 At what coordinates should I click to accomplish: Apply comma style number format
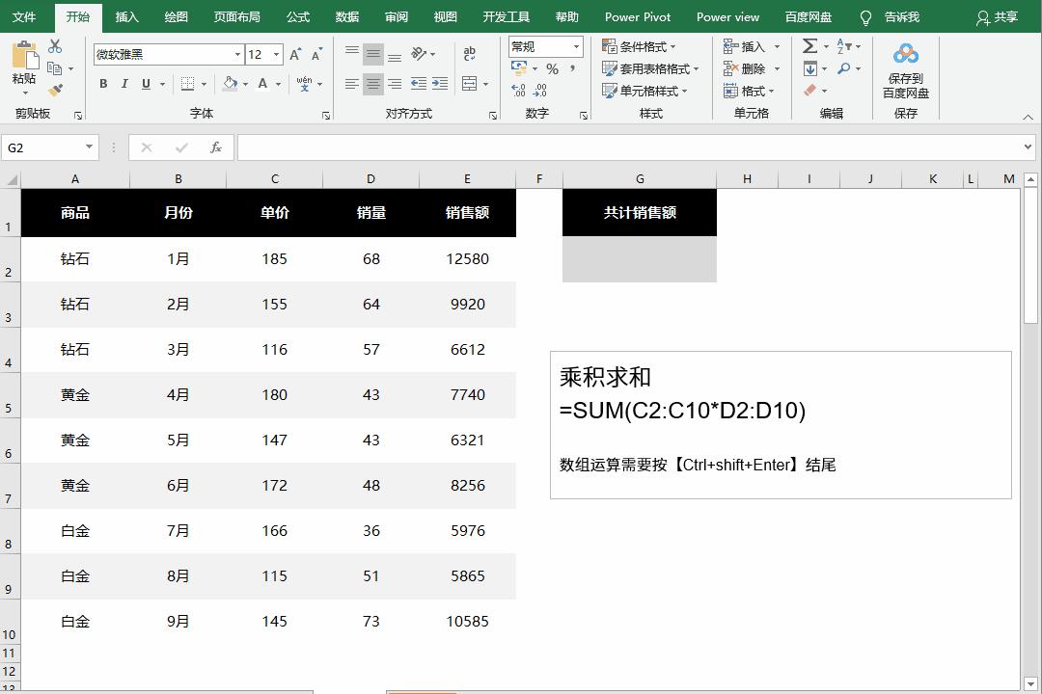coord(572,68)
